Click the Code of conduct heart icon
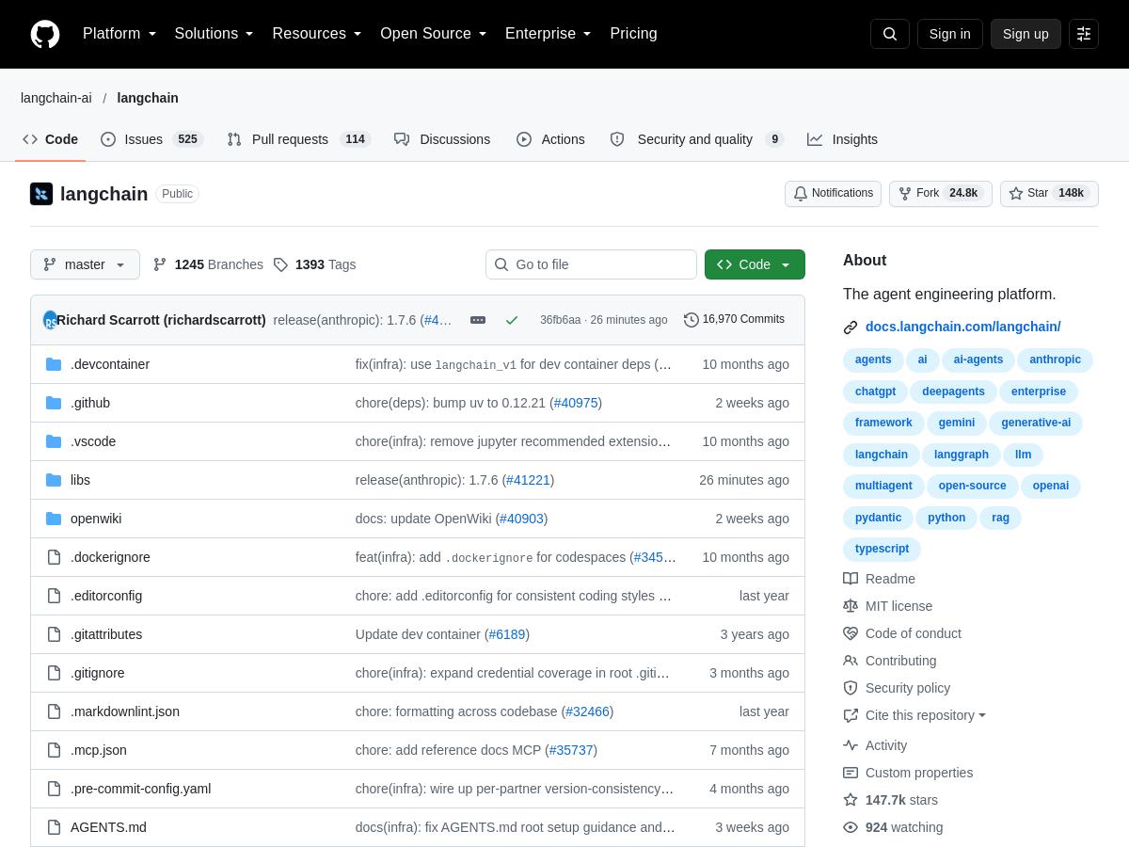Screen dimensions: 1129x847 click(851, 633)
